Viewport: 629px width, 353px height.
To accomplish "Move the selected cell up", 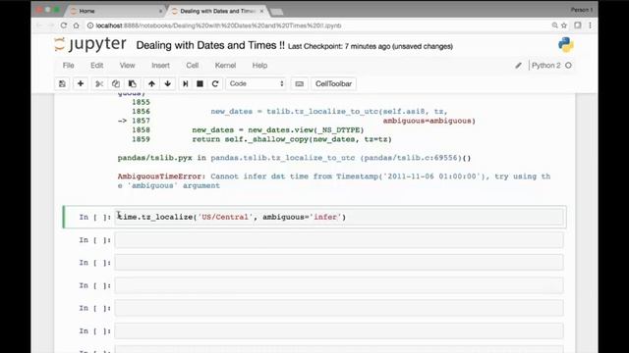I will tap(151, 83).
